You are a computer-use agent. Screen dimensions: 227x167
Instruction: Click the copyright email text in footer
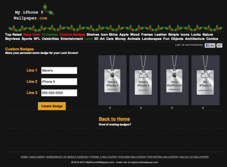coord(115,162)
